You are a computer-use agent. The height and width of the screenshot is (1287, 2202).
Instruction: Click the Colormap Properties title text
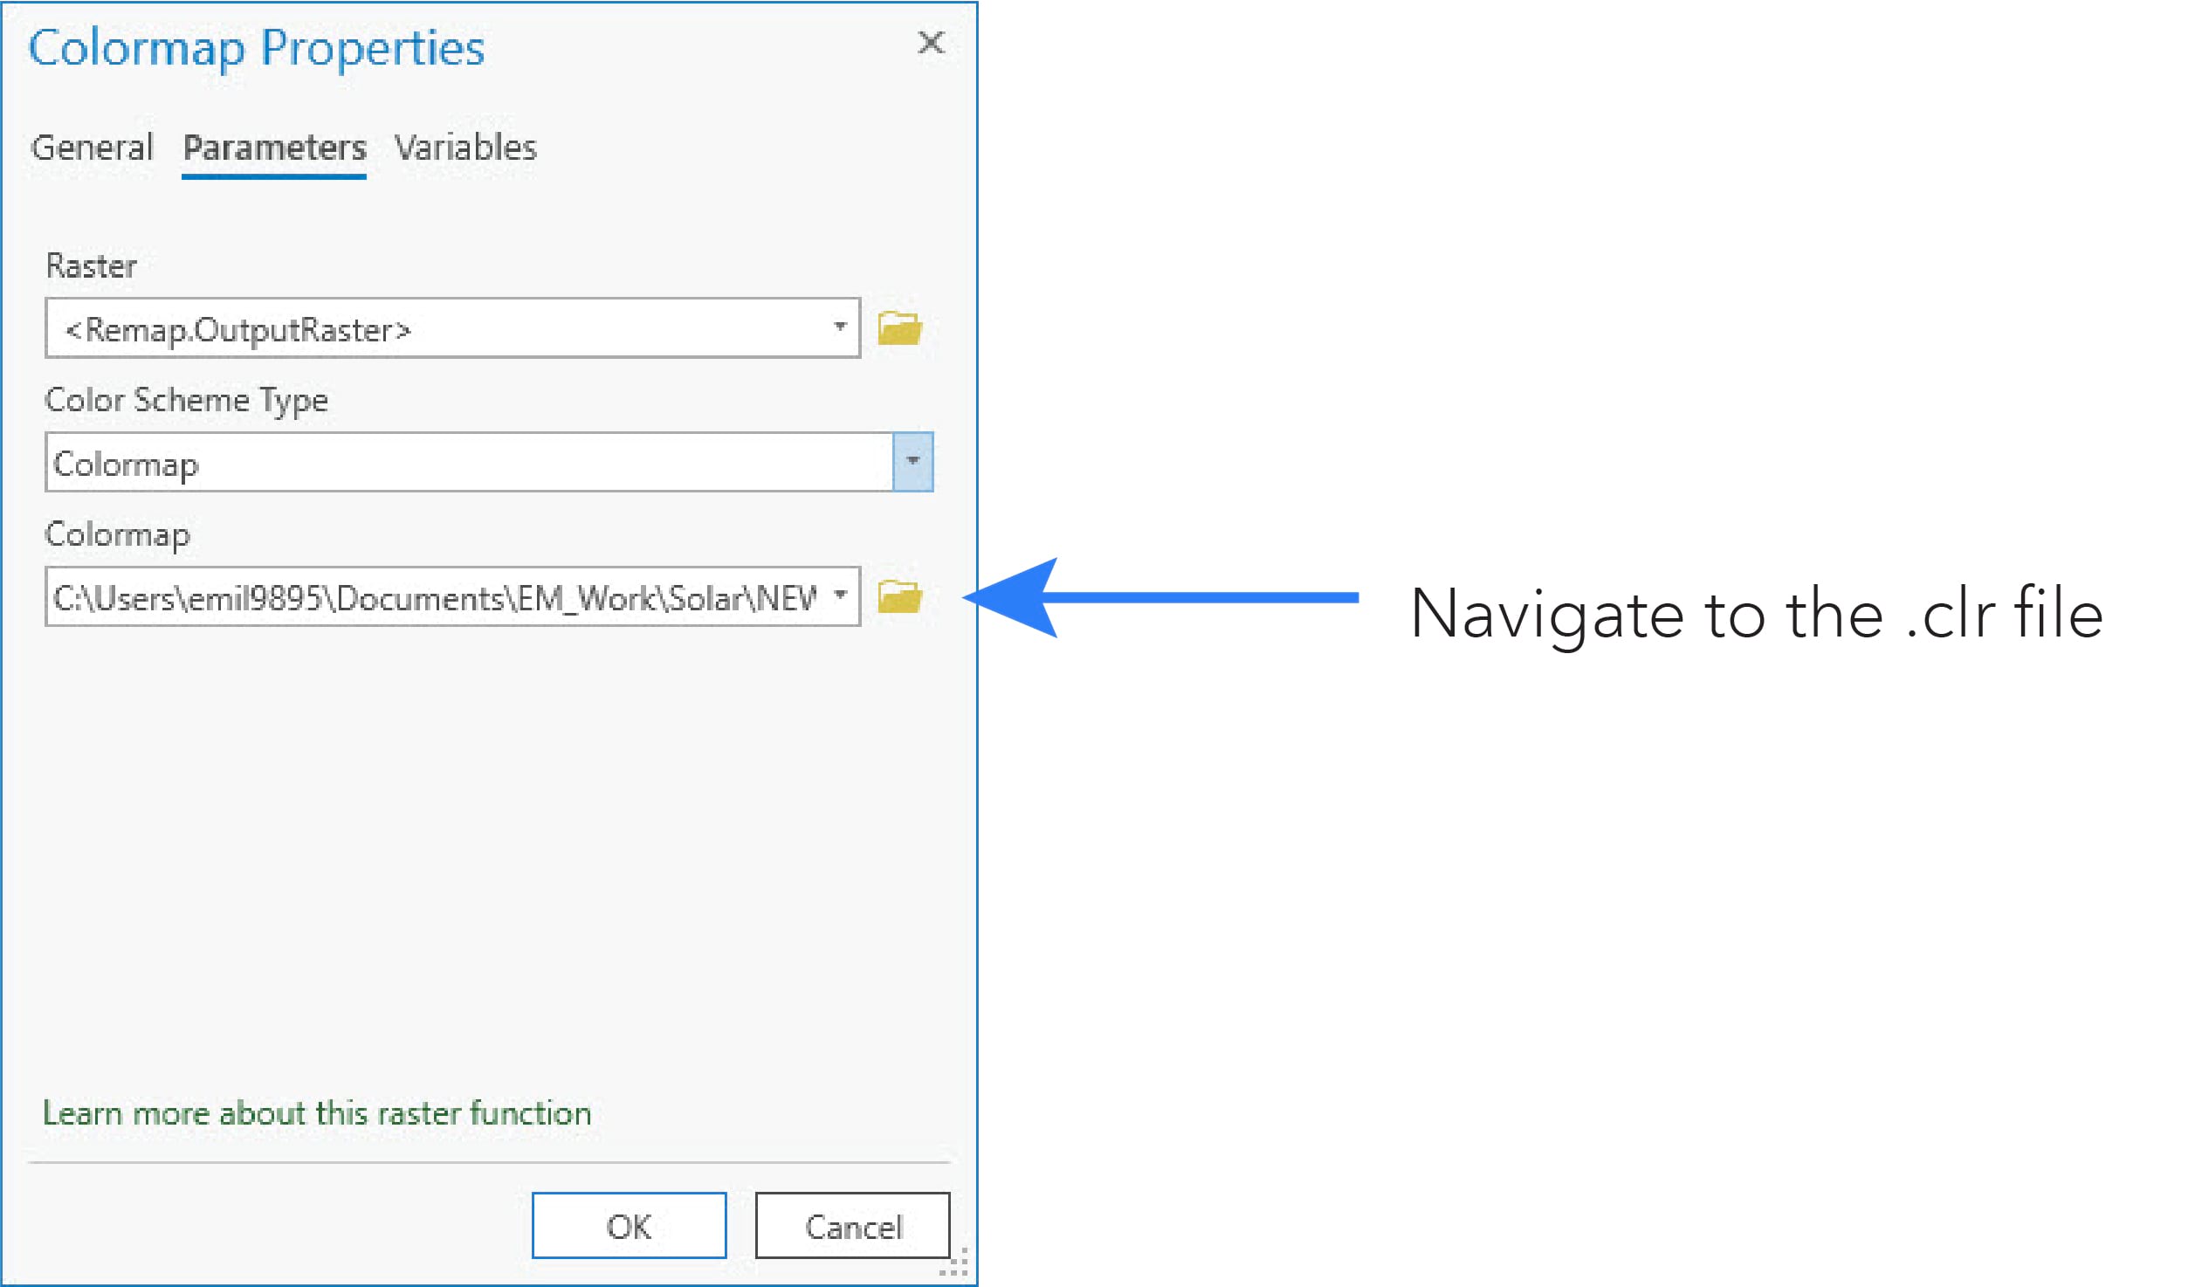(256, 48)
